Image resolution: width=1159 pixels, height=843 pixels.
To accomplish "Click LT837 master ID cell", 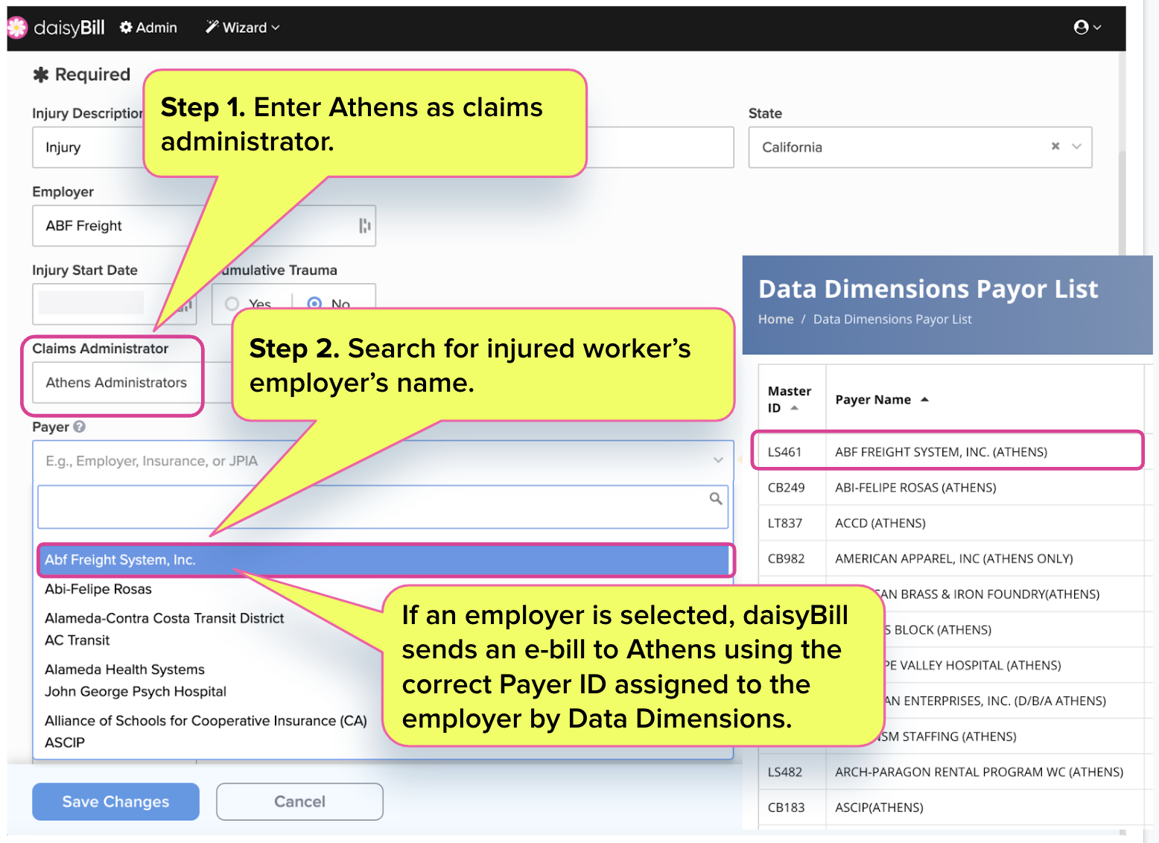I will 785,524.
